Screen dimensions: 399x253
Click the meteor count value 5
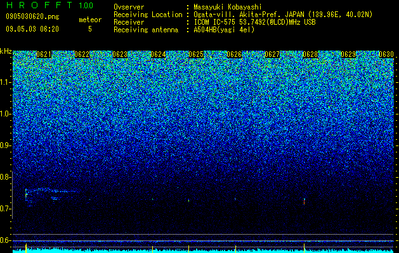(90, 29)
